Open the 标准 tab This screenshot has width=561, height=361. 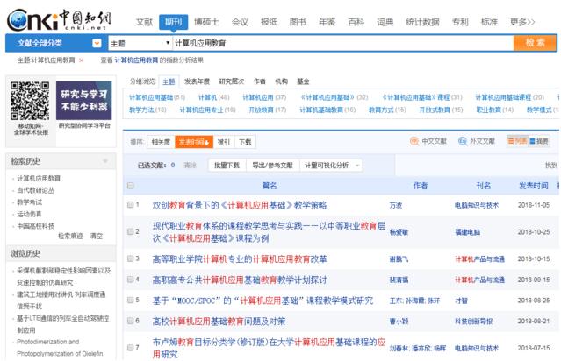(x=489, y=22)
